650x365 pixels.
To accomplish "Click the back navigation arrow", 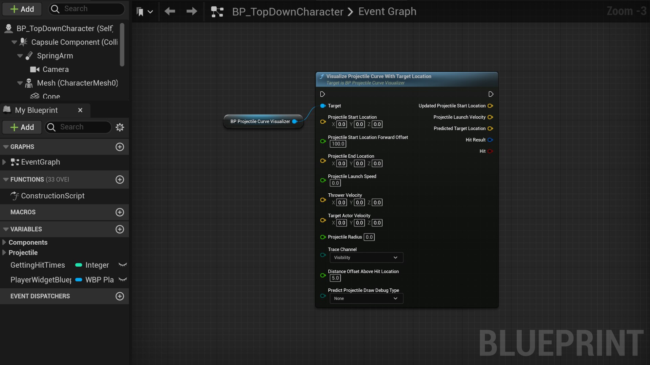I will click(x=170, y=11).
